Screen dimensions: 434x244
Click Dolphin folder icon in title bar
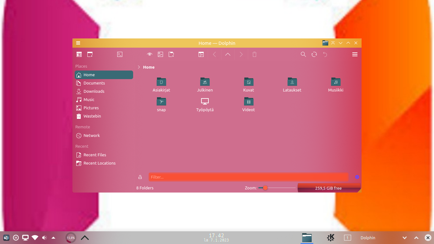point(325,43)
